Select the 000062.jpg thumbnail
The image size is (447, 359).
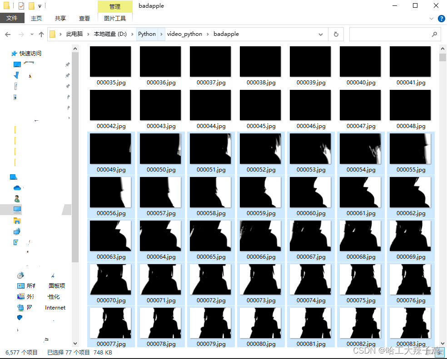pos(410,192)
